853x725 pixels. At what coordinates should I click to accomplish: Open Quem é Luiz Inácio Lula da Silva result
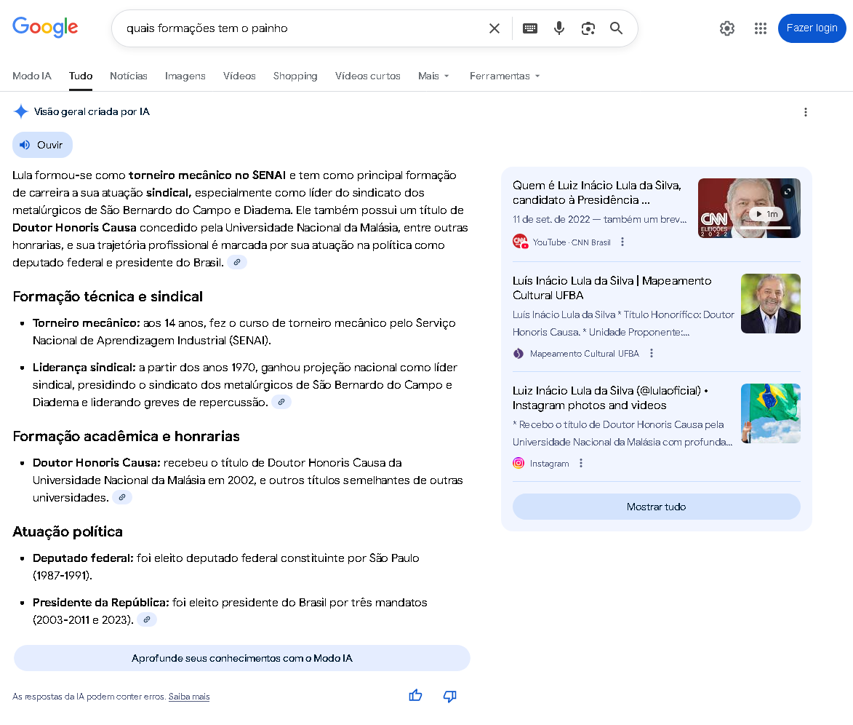pos(597,193)
